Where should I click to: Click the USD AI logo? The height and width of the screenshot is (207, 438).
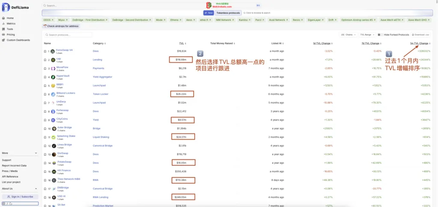53,197
